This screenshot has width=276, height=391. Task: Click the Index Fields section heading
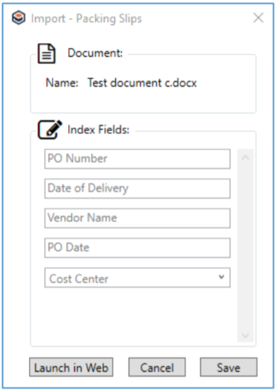coord(98,129)
